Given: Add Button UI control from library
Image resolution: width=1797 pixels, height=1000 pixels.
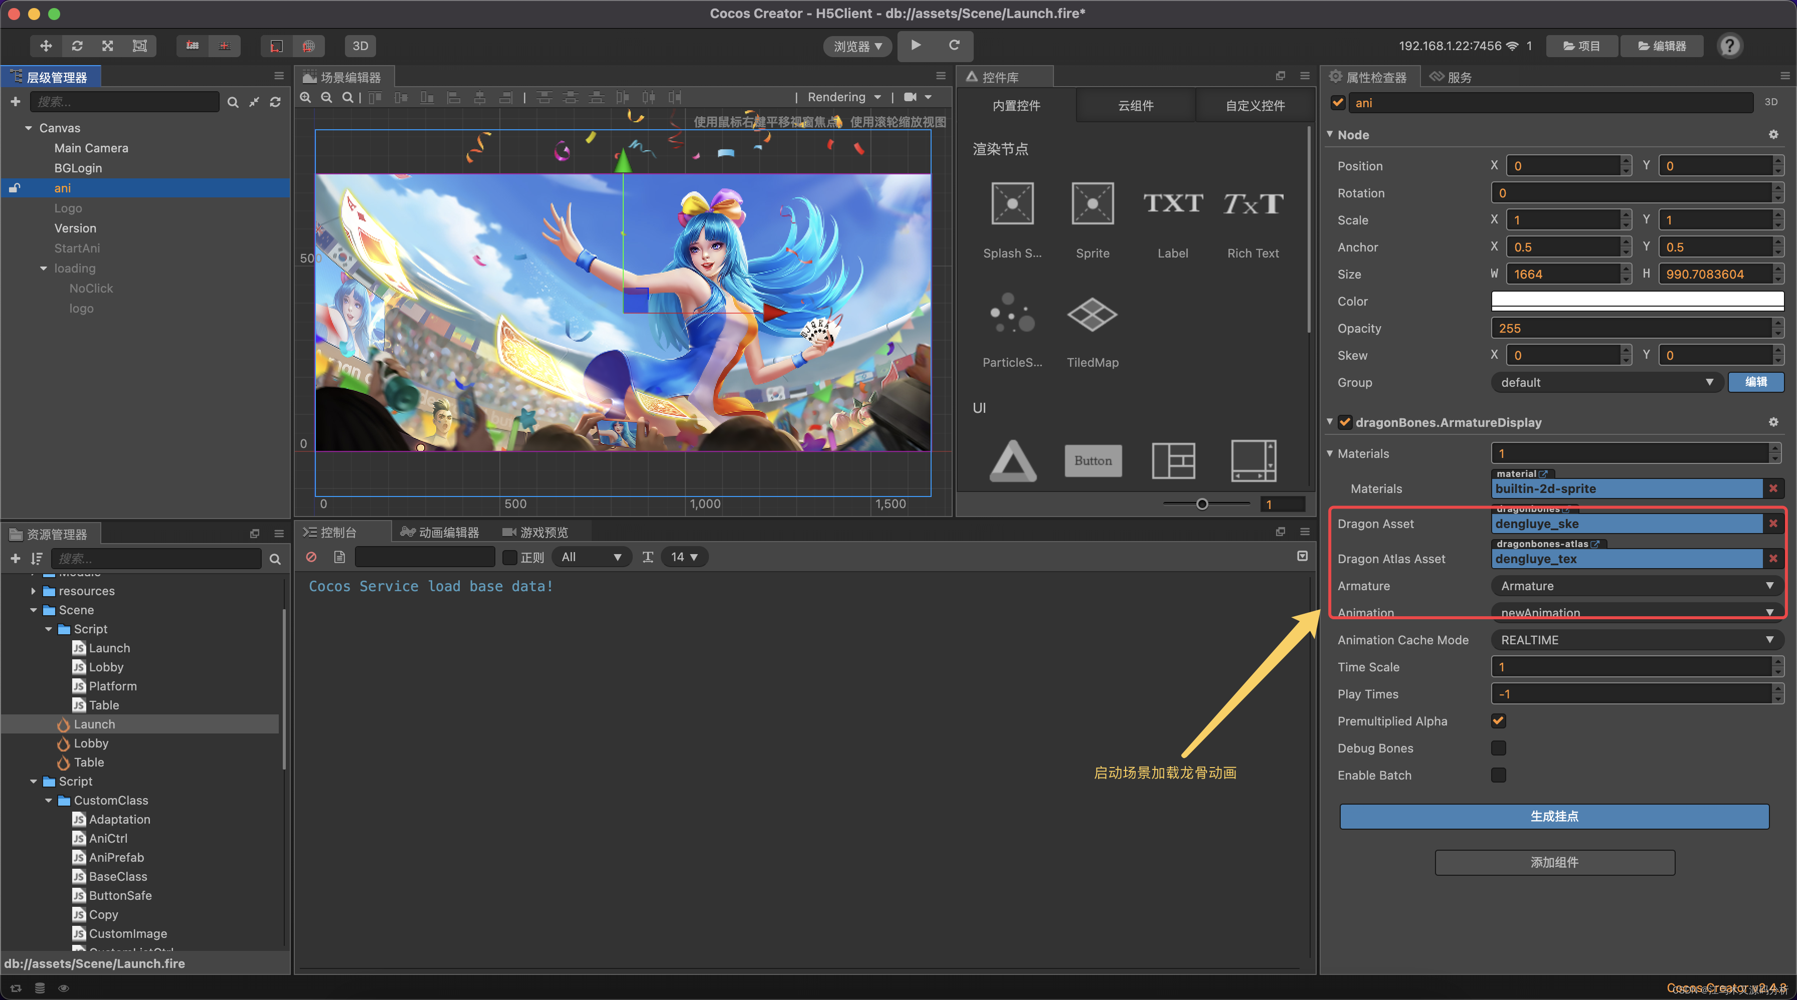Looking at the screenshot, I should pyautogui.click(x=1093, y=460).
